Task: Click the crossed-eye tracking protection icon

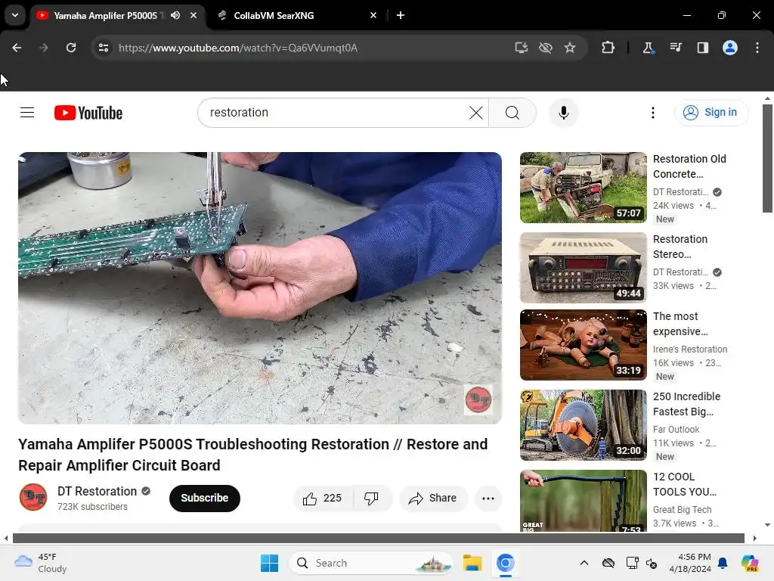Action: click(546, 48)
